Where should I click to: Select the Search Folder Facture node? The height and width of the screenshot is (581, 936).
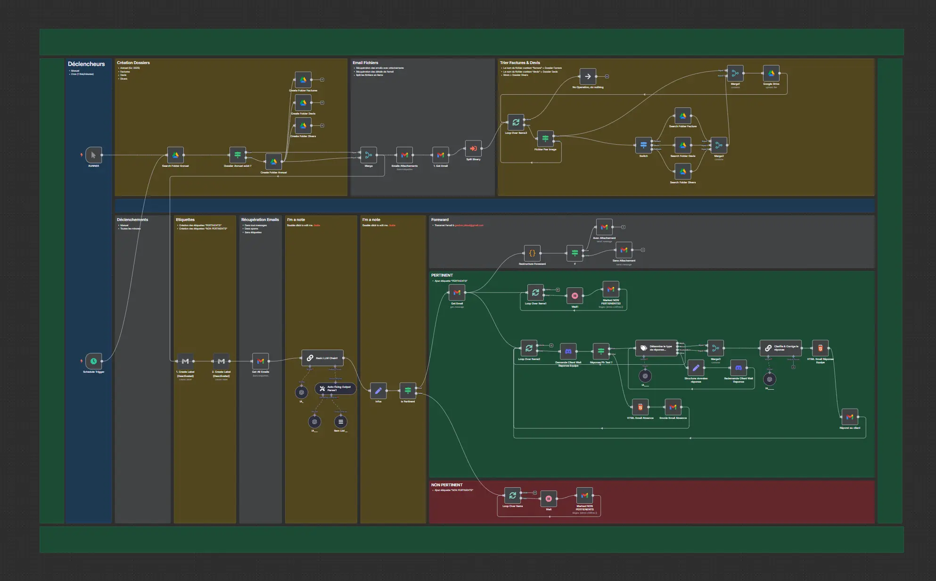coord(683,115)
